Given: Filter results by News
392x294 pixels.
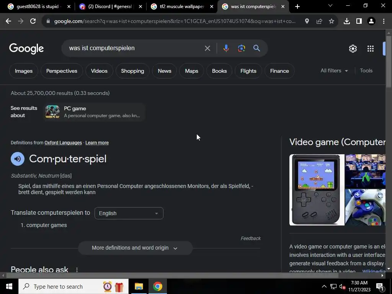Looking at the screenshot, I should click(165, 71).
